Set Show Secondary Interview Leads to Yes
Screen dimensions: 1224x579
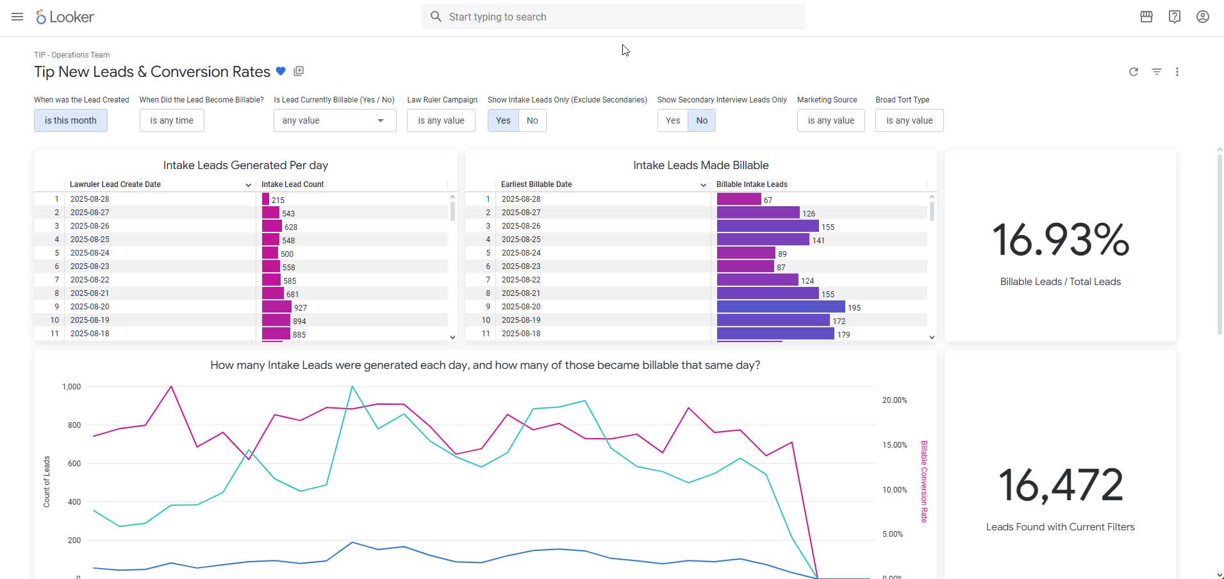coord(672,120)
